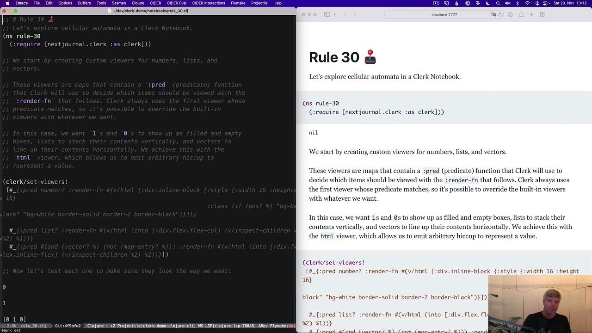Screen dimensions: 592x333
Task: Click the localhost:7777 address field
Action: tap(444, 15)
